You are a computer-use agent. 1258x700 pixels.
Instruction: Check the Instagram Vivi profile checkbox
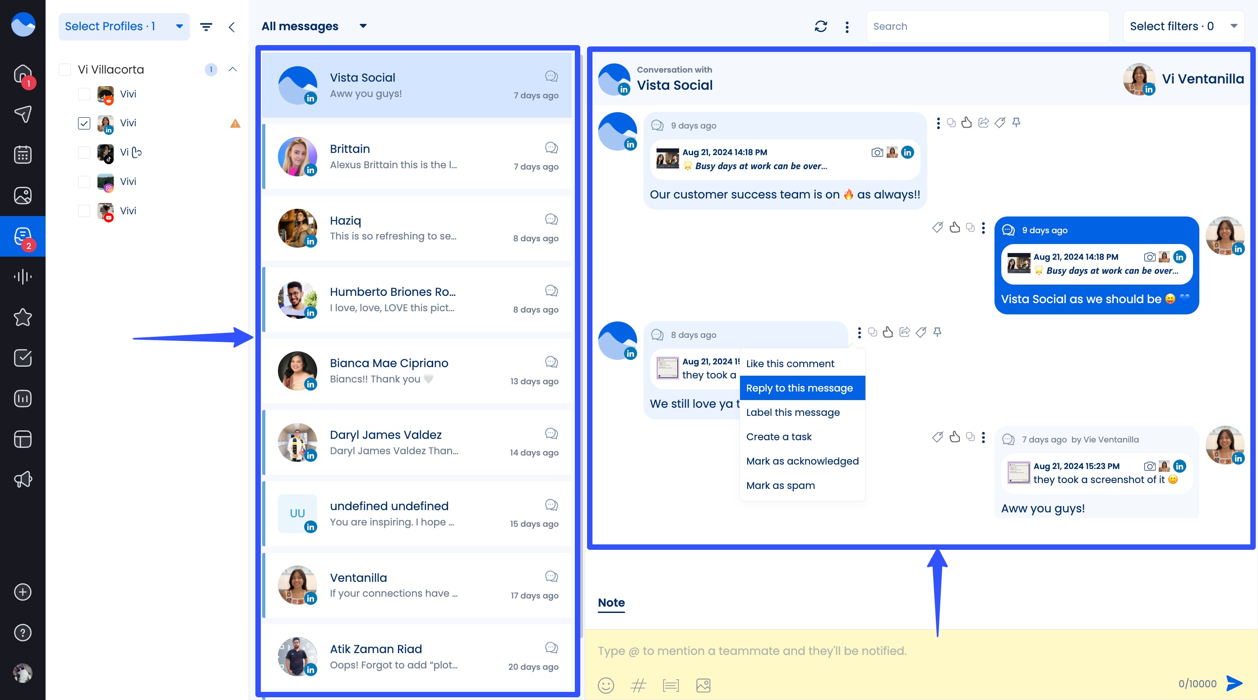point(84,182)
